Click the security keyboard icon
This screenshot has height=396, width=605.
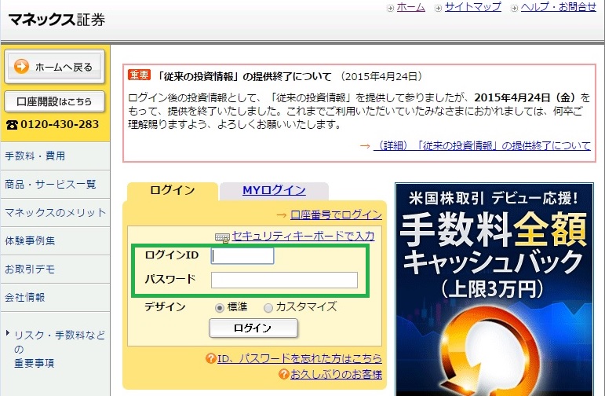point(222,237)
